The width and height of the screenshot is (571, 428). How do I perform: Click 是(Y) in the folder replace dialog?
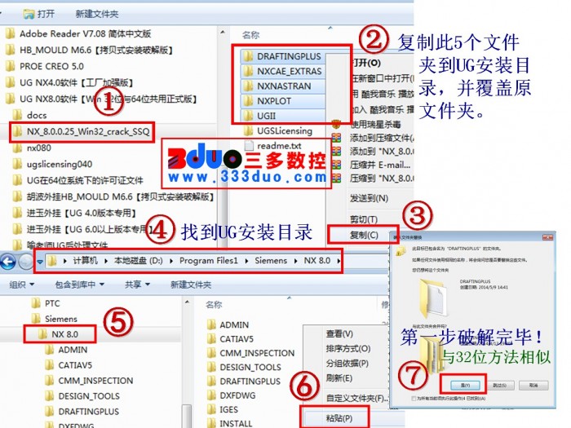(x=465, y=385)
